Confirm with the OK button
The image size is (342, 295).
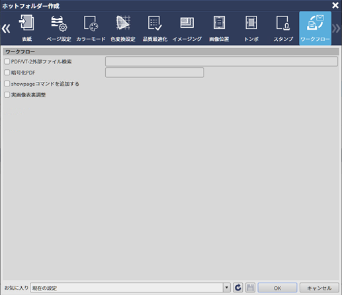277,288
